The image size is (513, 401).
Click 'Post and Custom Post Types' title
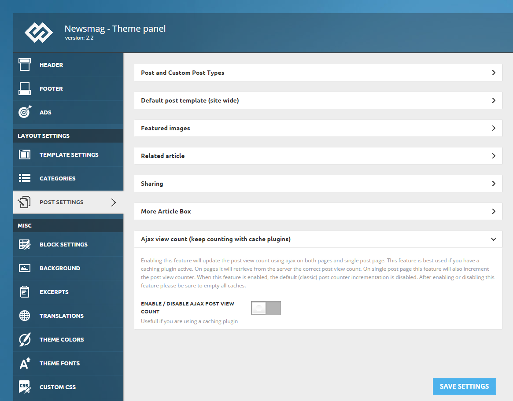coord(183,73)
